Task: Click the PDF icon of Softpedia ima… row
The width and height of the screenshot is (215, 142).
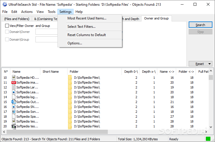Action: (x=13, y=82)
